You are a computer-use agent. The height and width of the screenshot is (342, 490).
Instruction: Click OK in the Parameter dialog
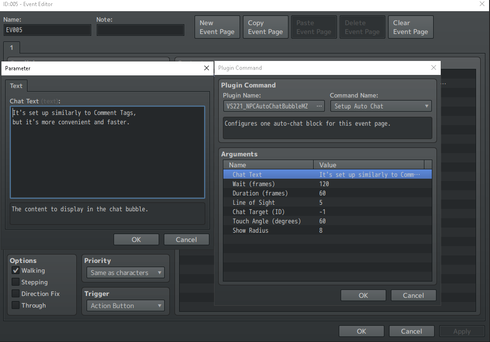(136, 240)
